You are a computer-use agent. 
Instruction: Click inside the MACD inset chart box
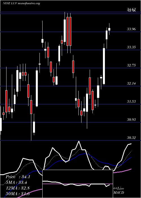pos(78,184)
